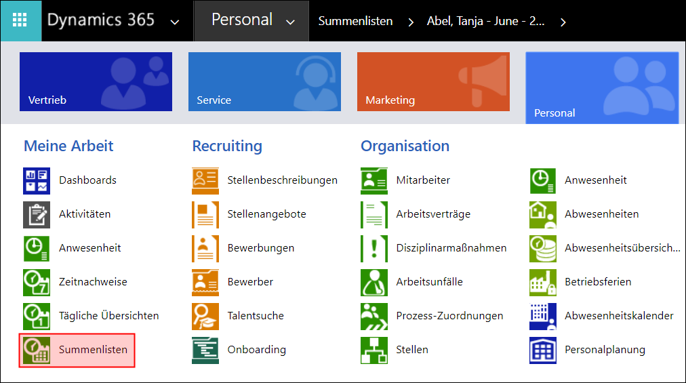Expand the chevron after Abel, Tanja breadcrumb
This screenshot has height=383, width=686.
click(563, 22)
